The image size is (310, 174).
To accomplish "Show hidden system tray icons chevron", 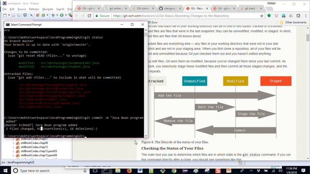I will (251, 171).
